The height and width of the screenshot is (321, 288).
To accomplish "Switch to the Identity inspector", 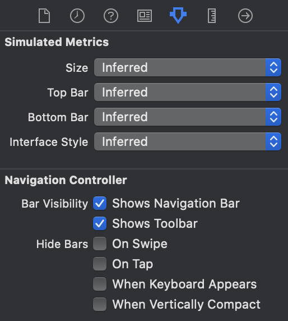I will click(x=145, y=16).
